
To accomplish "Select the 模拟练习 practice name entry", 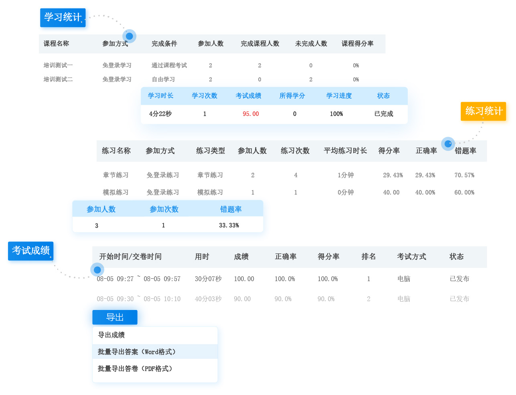I will point(115,192).
